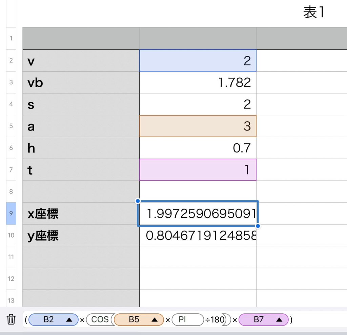The image size is (347, 335).
Task: Click the vb value cell showing 1.782
Action: click(198, 82)
